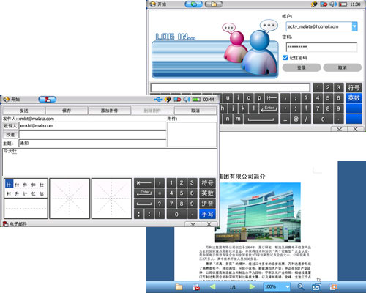Viewport: 366px width, 293px height.
Task: Expand the account email dropdown in the login window
Action: tap(355, 26)
